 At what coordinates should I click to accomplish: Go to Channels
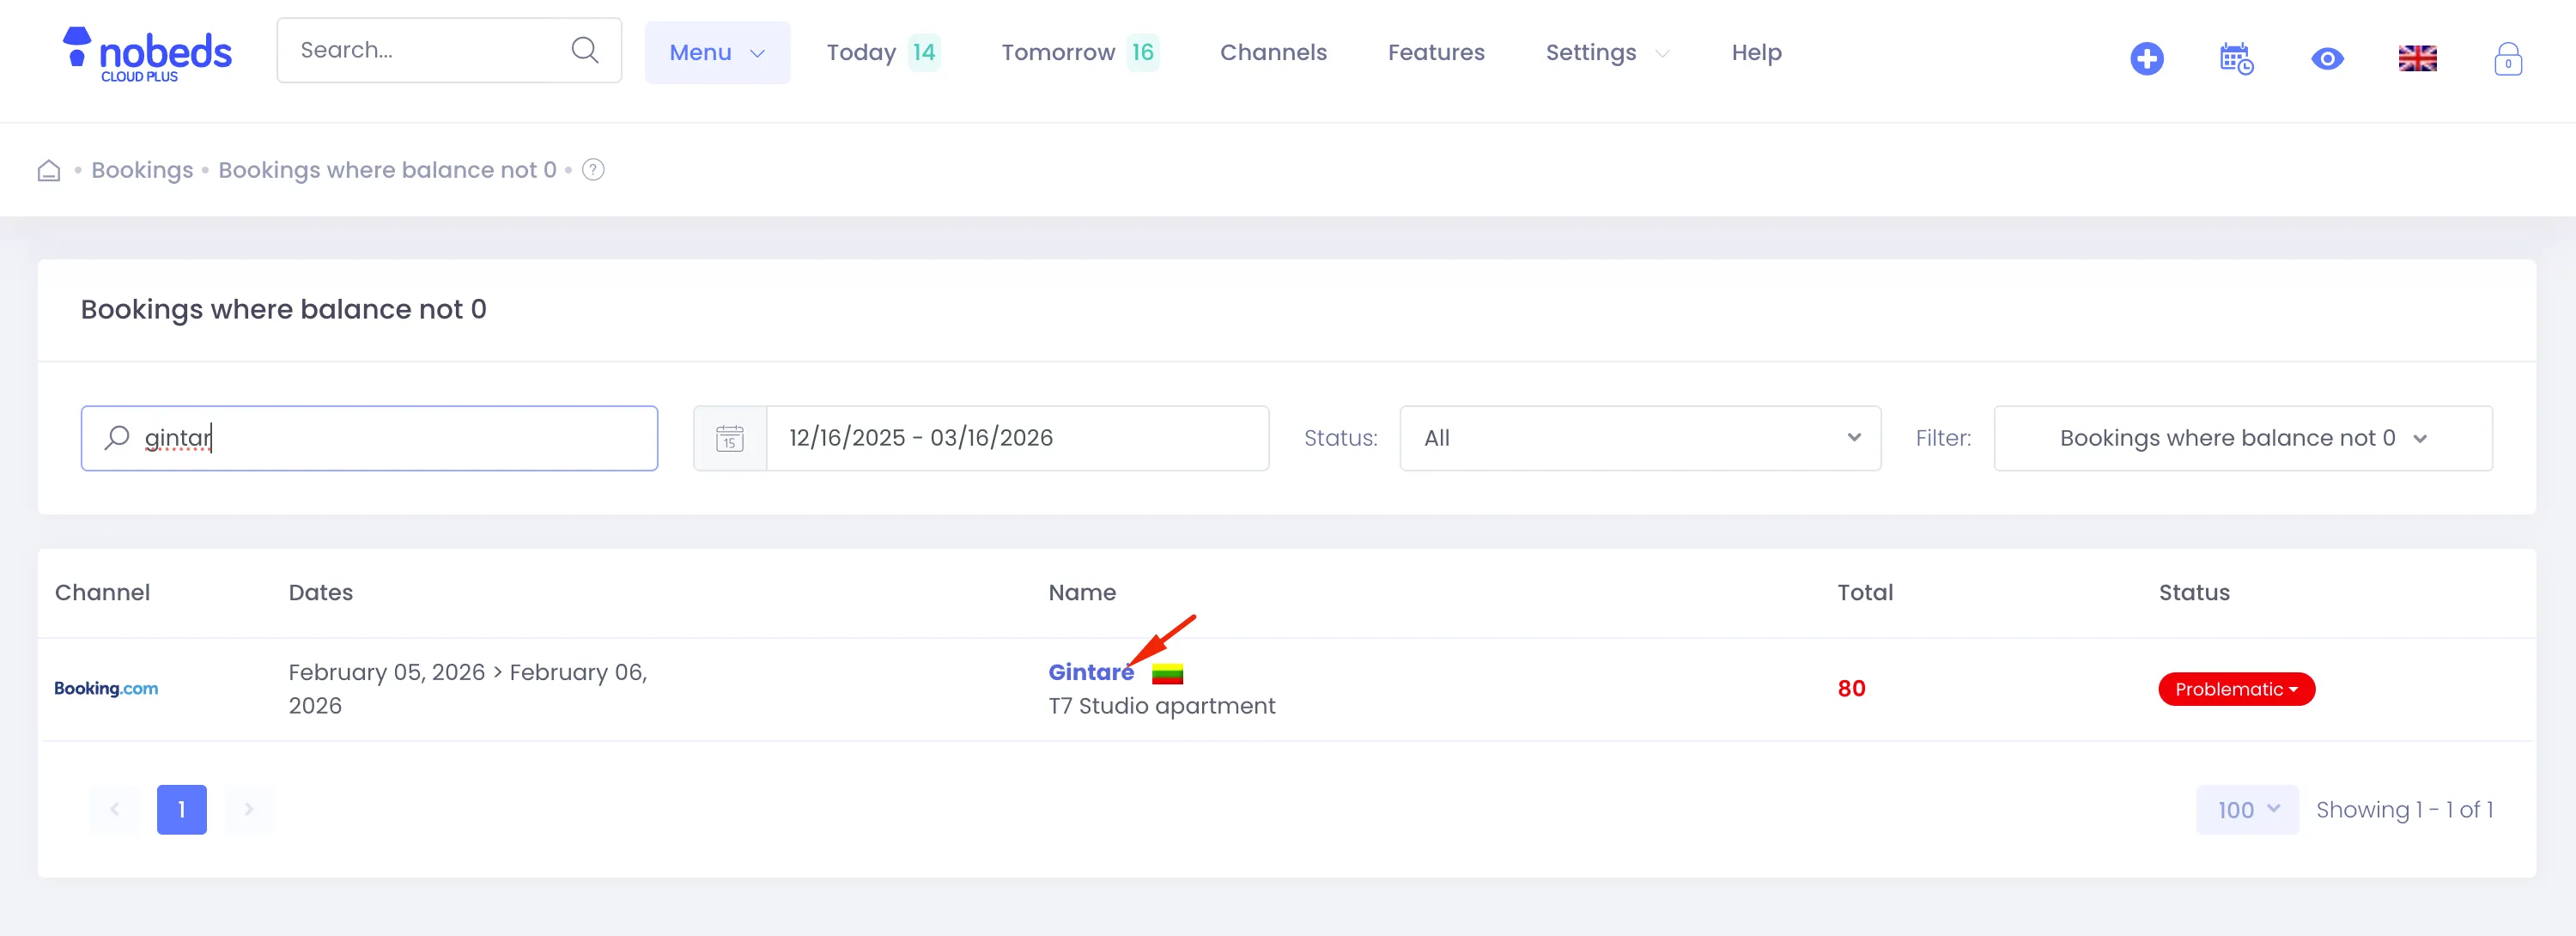pyautogui.click(x=1273, y=53)
